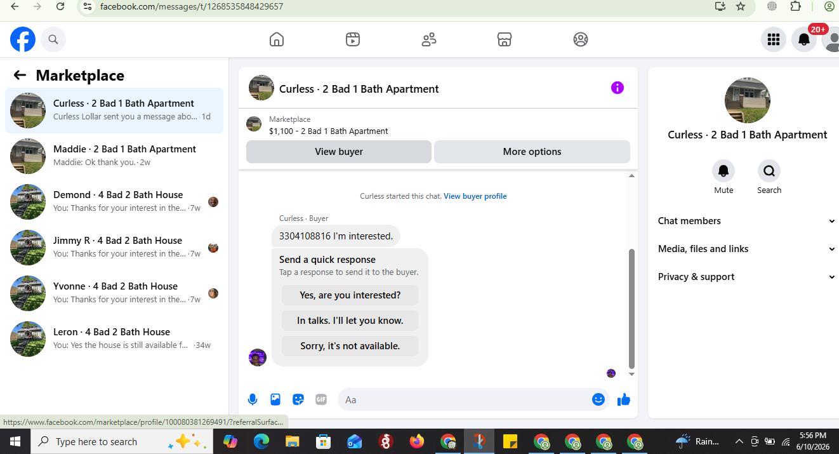The height and width of the screenshot is (454, 839).
Task: Bookmark this page star icon
Action: pyautogui.click(x=741, y=6)
